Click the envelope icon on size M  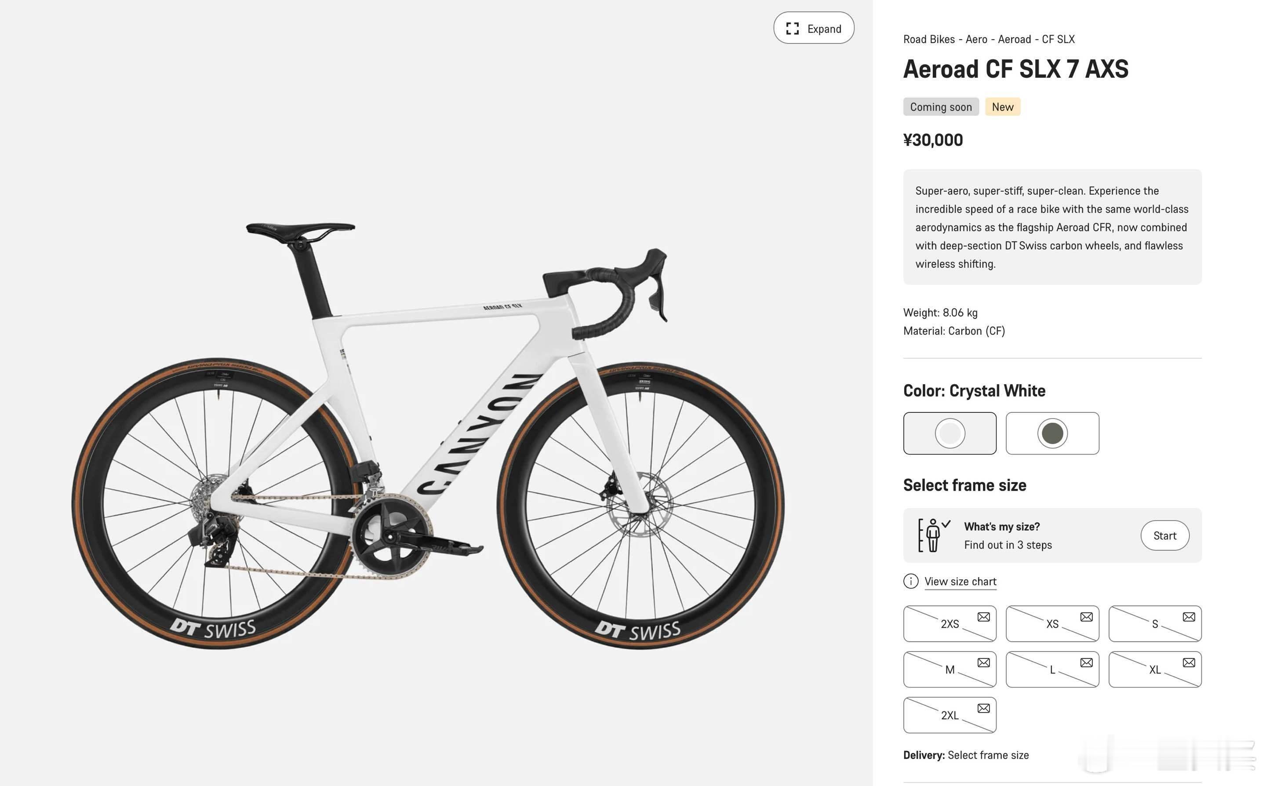[x=983, y=663]
